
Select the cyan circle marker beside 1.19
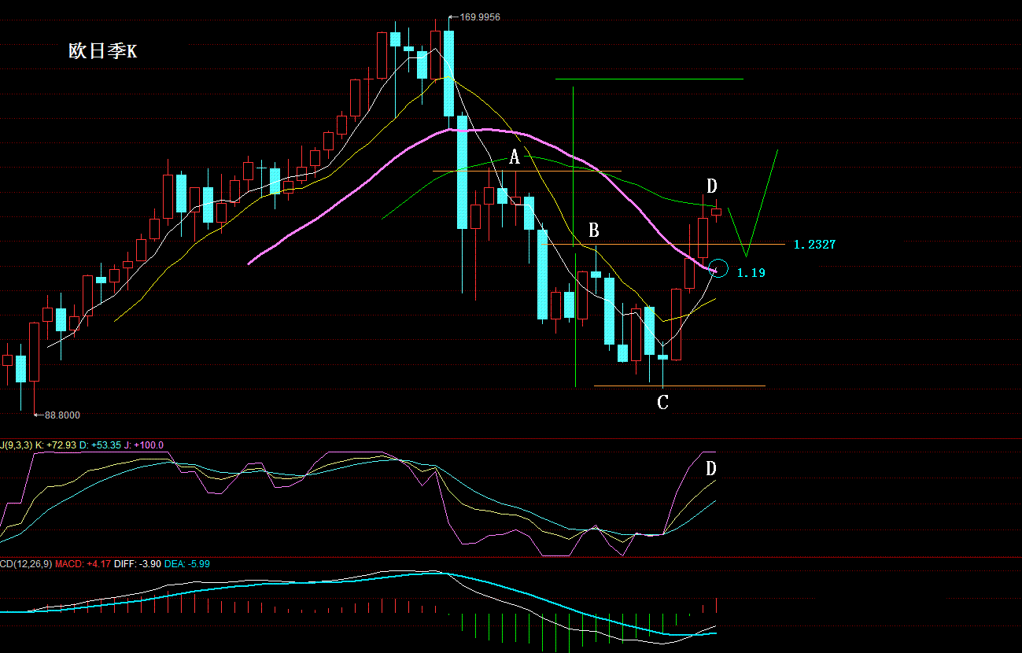coord(718,267)
